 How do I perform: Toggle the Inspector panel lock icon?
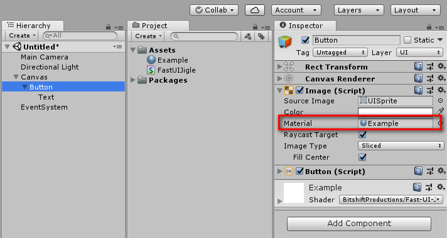point(429,27)
